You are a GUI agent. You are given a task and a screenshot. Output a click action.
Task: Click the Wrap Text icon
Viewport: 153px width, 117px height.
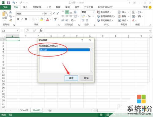[x=75, y=12]
